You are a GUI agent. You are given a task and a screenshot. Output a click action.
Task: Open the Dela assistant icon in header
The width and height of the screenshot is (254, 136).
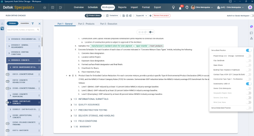tap(250, 8)
